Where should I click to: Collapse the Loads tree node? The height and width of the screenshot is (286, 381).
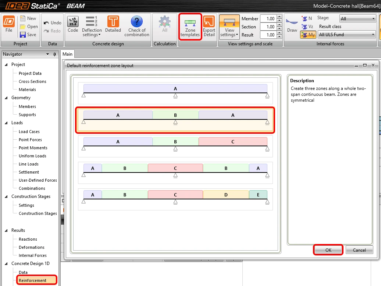[6, 123]
